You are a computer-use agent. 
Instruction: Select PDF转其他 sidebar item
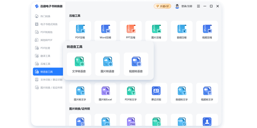point(46,32)
